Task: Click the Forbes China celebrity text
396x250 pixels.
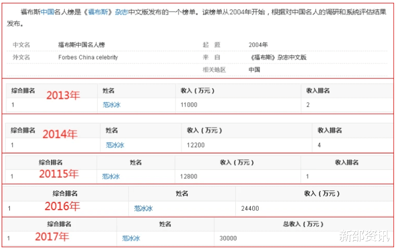Action: coord(88,57)
